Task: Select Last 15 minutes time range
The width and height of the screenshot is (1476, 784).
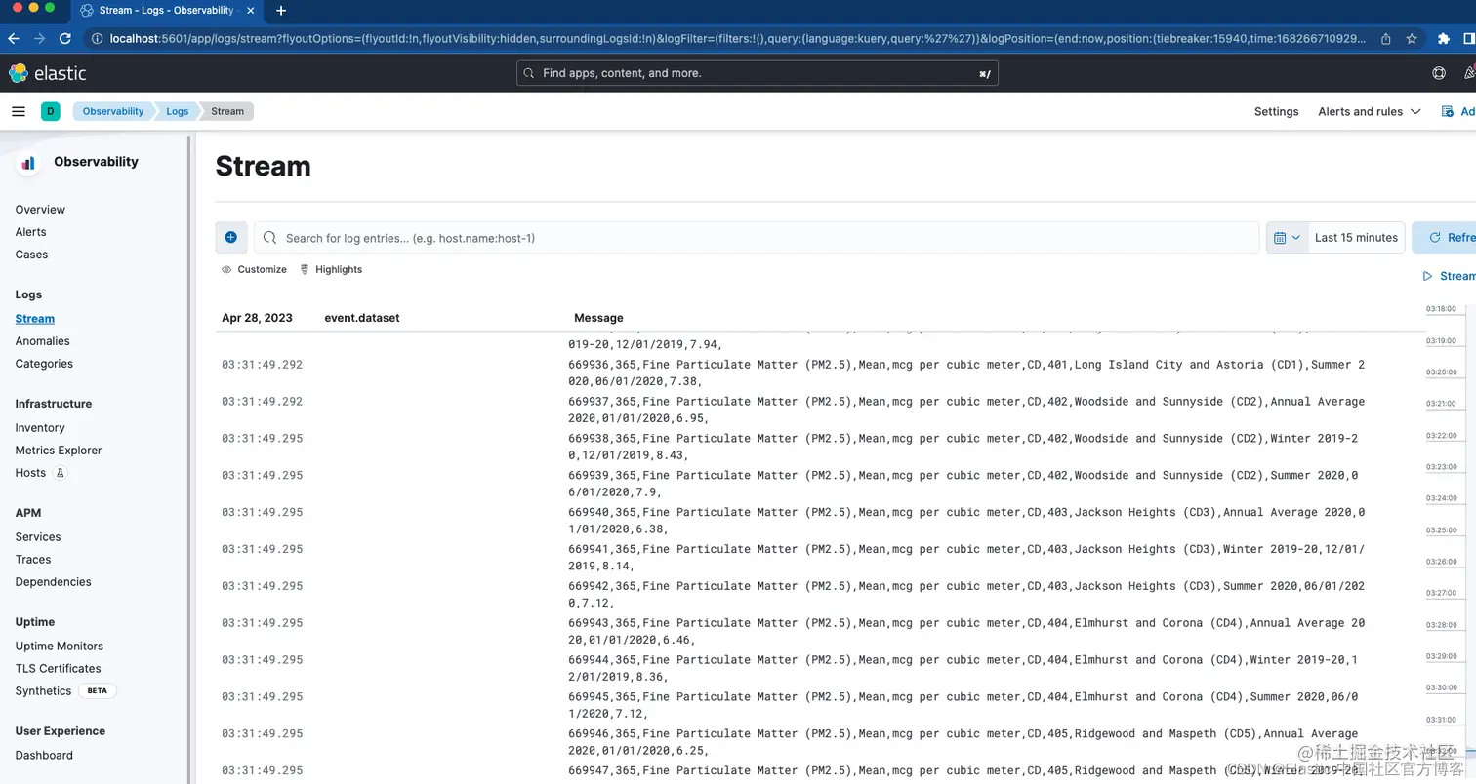Action: [1356, 237]
